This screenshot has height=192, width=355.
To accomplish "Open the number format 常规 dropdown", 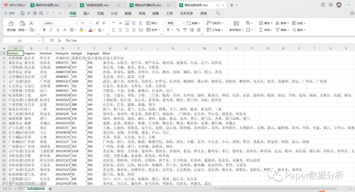I will 183,23.
